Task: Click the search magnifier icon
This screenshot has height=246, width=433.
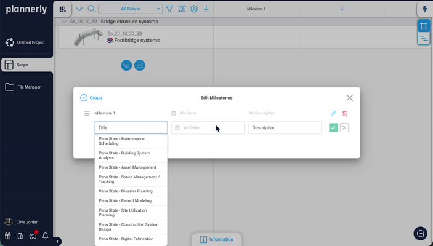Action: [91, 9]
